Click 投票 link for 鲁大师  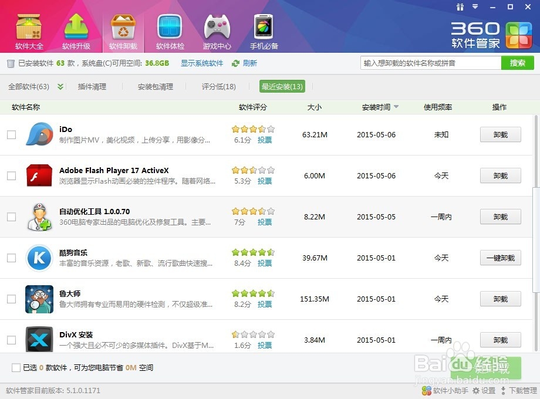click(x=265, y=304)
